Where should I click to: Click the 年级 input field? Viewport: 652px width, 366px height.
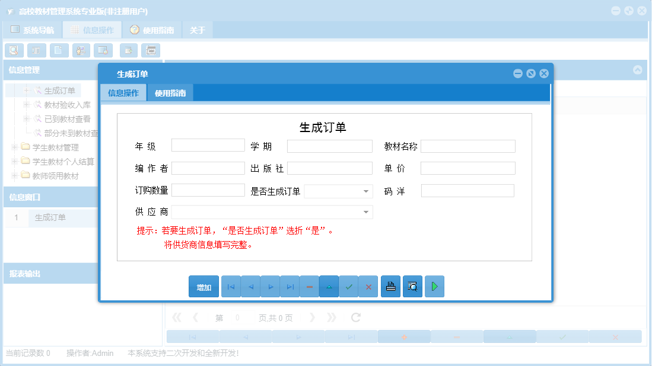point(208,144)
